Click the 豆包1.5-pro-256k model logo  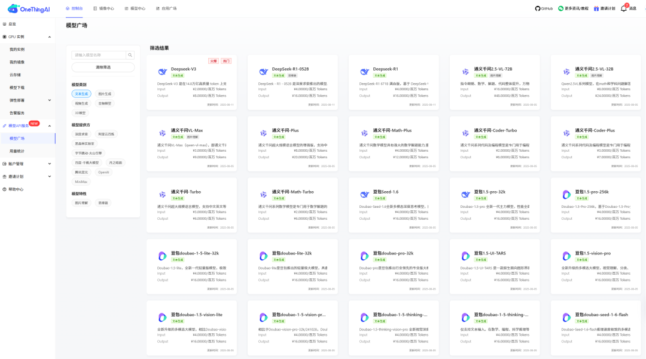[566, 194]
